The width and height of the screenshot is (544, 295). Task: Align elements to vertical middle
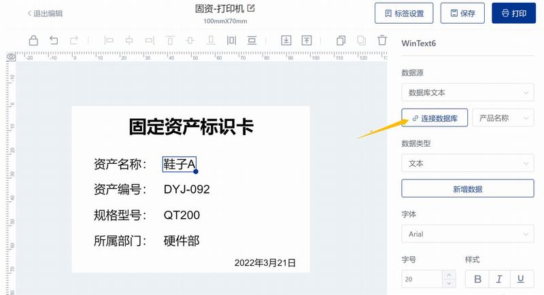pyautogui.click(x=190, y=41)
